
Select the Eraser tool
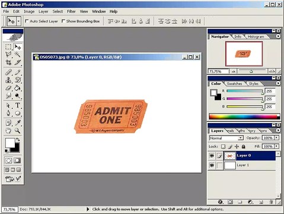tap(8, 88)
